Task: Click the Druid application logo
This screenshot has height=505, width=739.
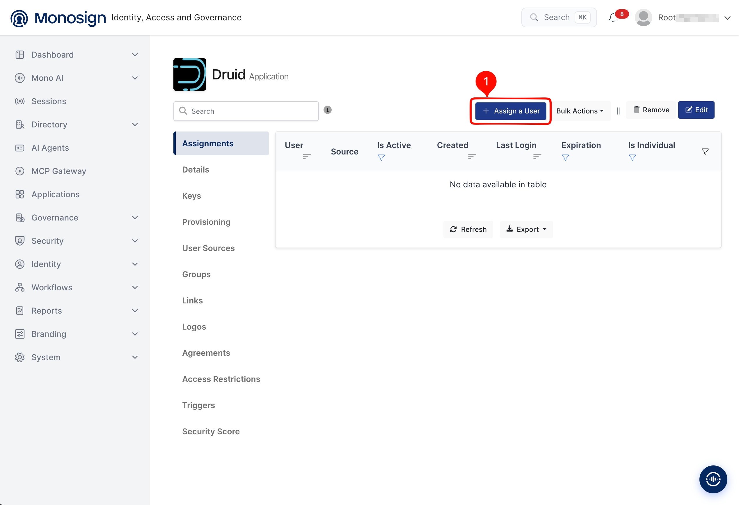Action: coord(189,74)
